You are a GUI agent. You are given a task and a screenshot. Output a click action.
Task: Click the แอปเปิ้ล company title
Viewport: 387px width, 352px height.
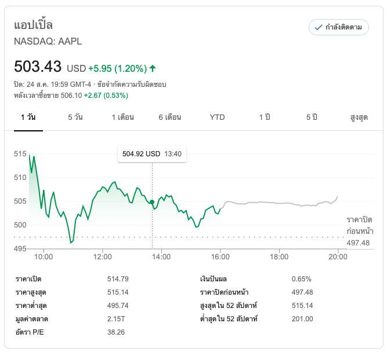coord(33,25)
